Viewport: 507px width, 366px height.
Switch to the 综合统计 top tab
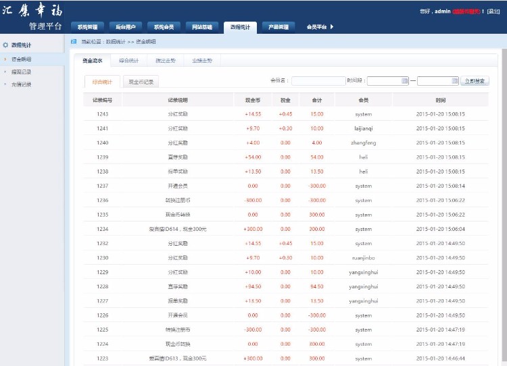[x=128, y=60]
